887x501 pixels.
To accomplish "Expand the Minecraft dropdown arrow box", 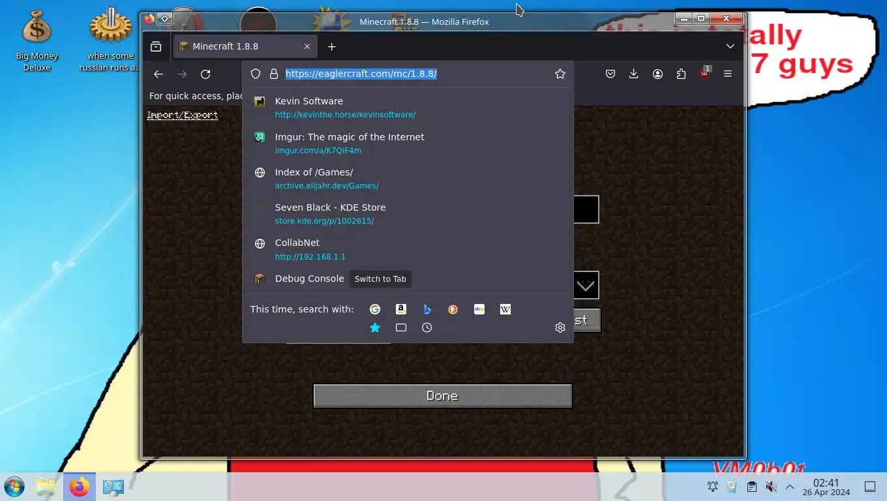I will point(586,286).
